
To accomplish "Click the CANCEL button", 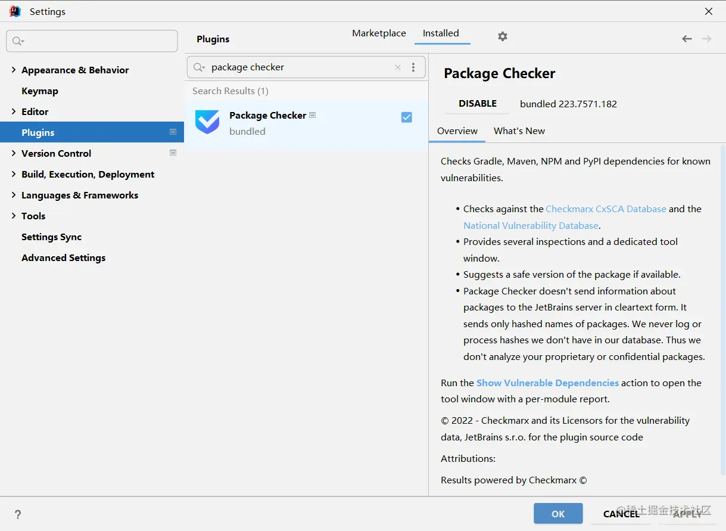I will (x=621, y=514).
